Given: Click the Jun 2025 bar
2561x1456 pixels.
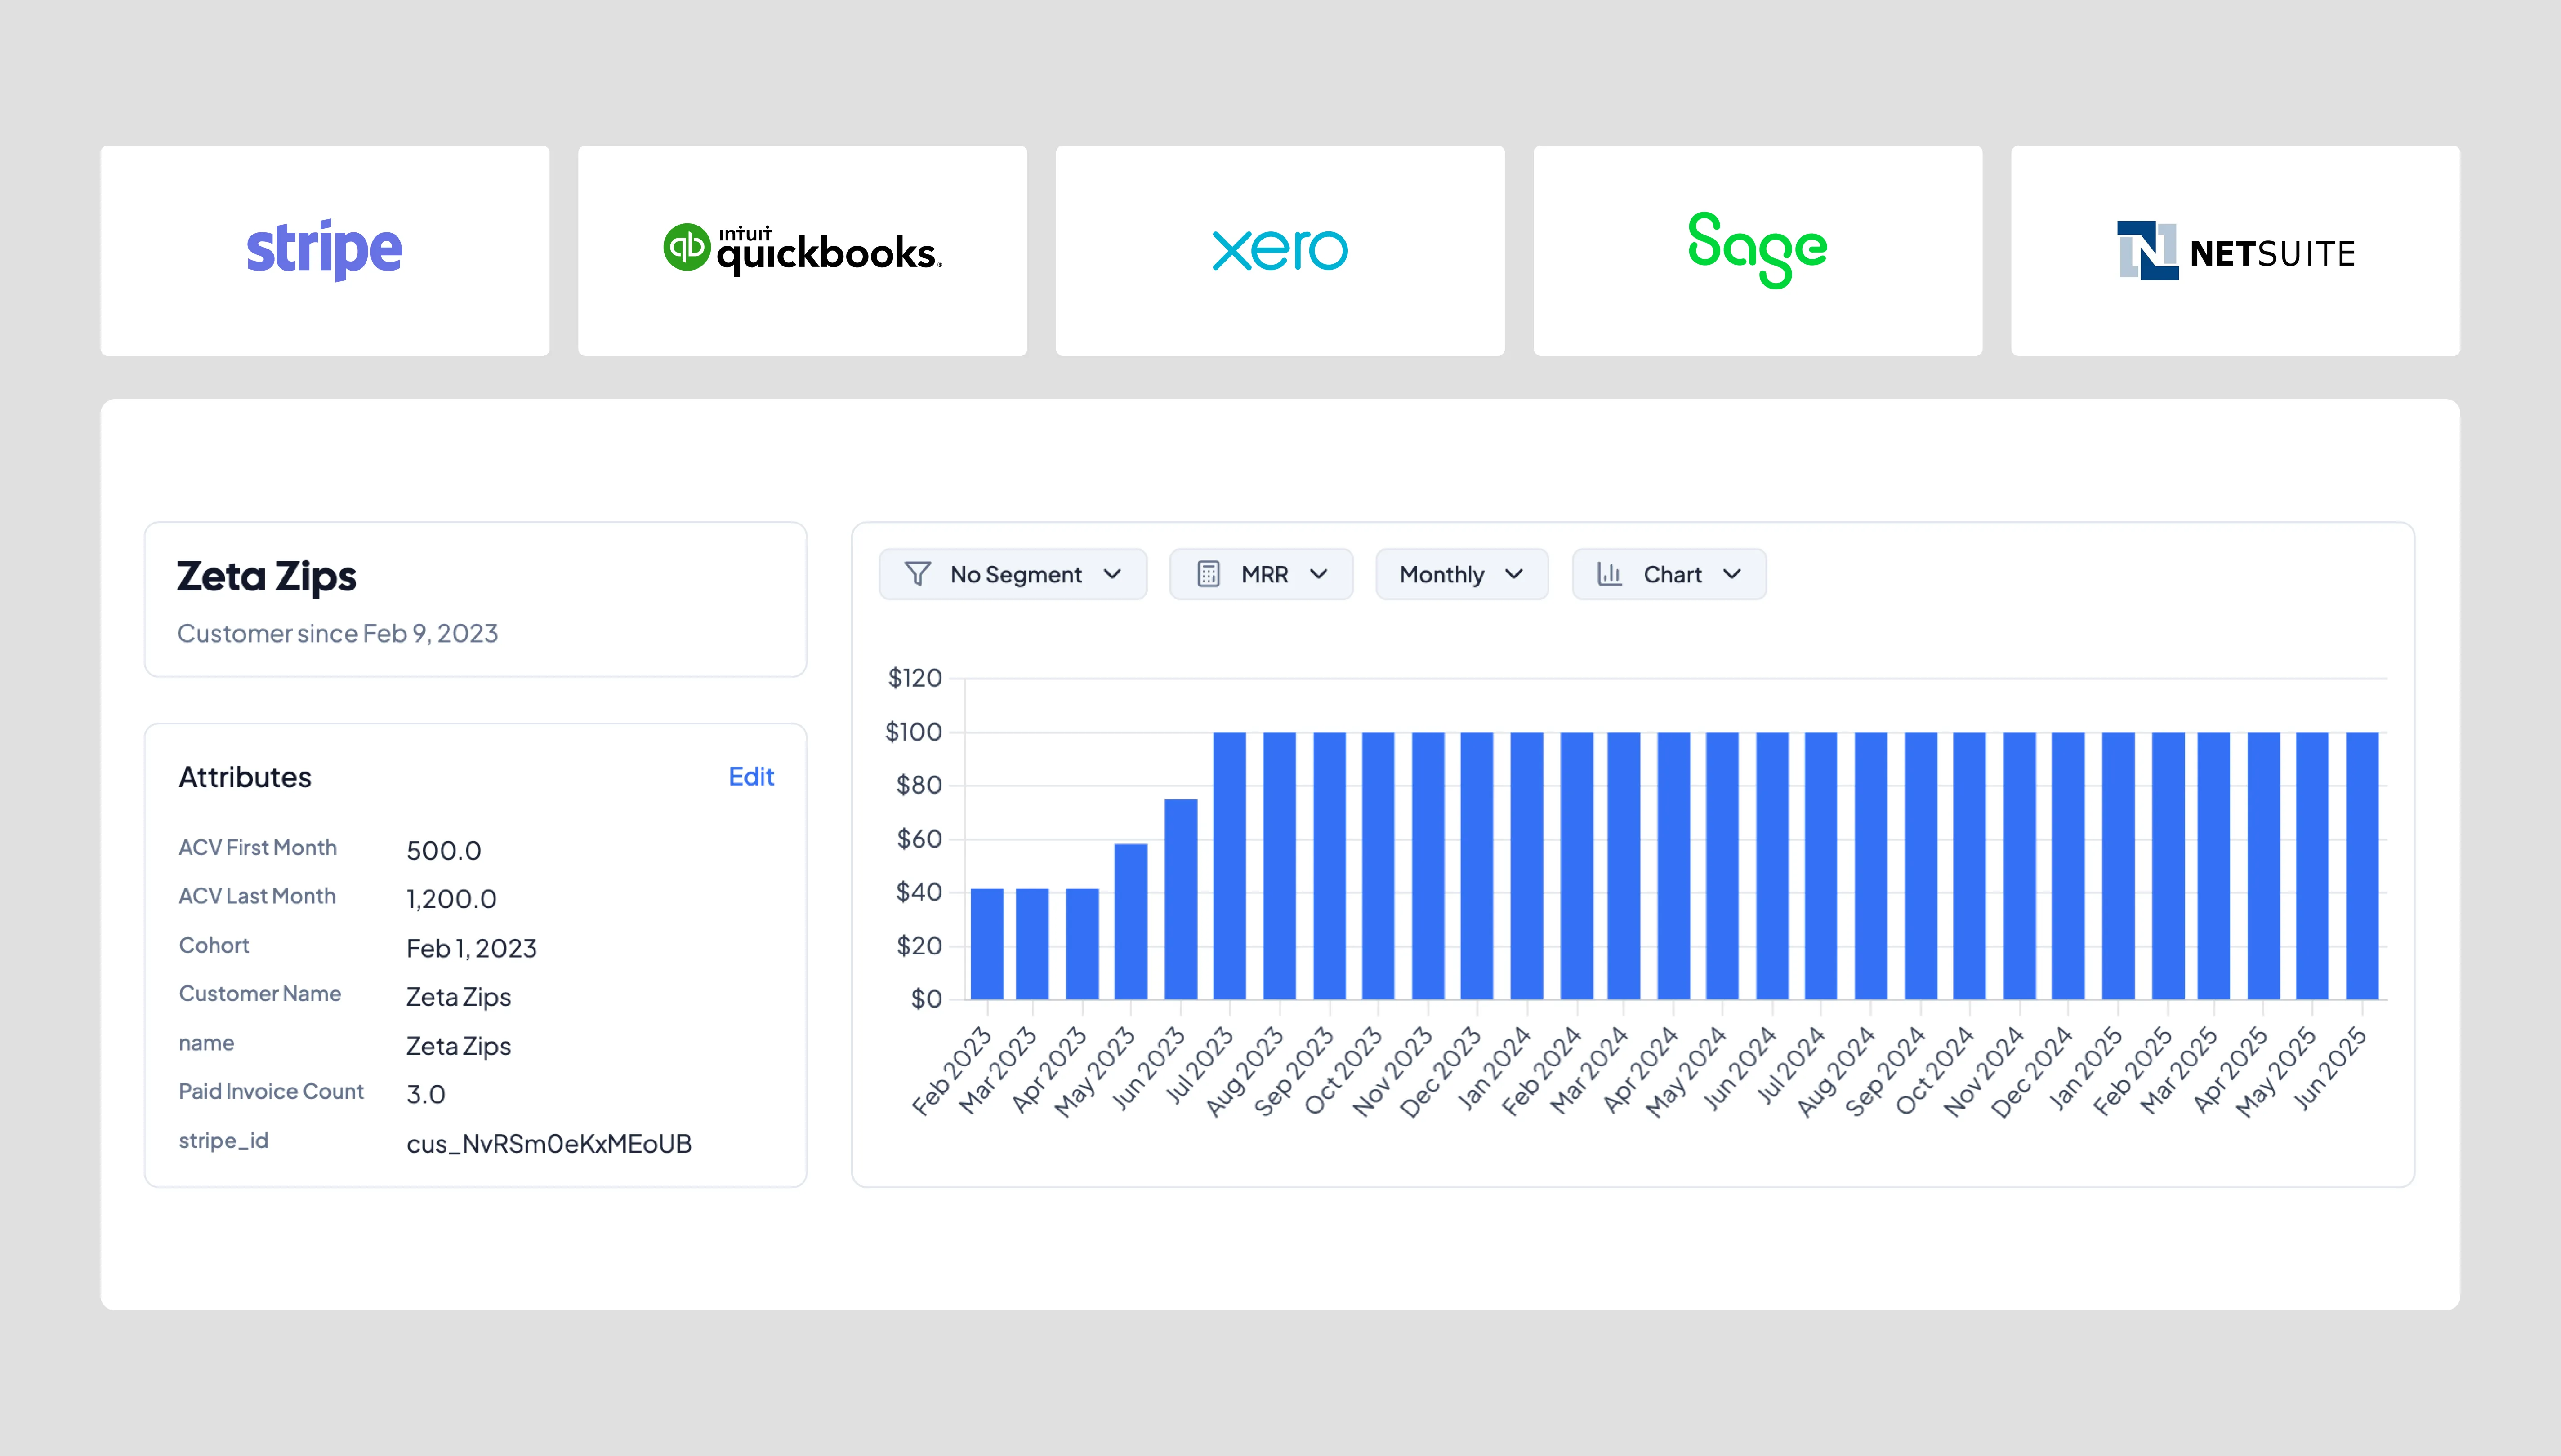Looking at the screenshot, I should pos(2362,865).
